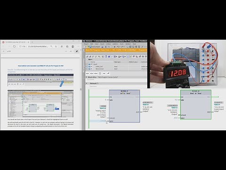
Task: Zoom out the PDF with minus button
Action: (x=66, y=51)
